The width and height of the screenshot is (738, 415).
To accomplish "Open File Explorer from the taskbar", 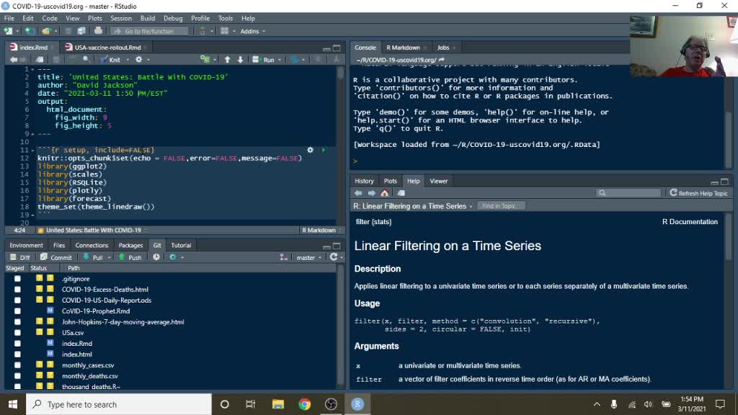I will 277,404.
